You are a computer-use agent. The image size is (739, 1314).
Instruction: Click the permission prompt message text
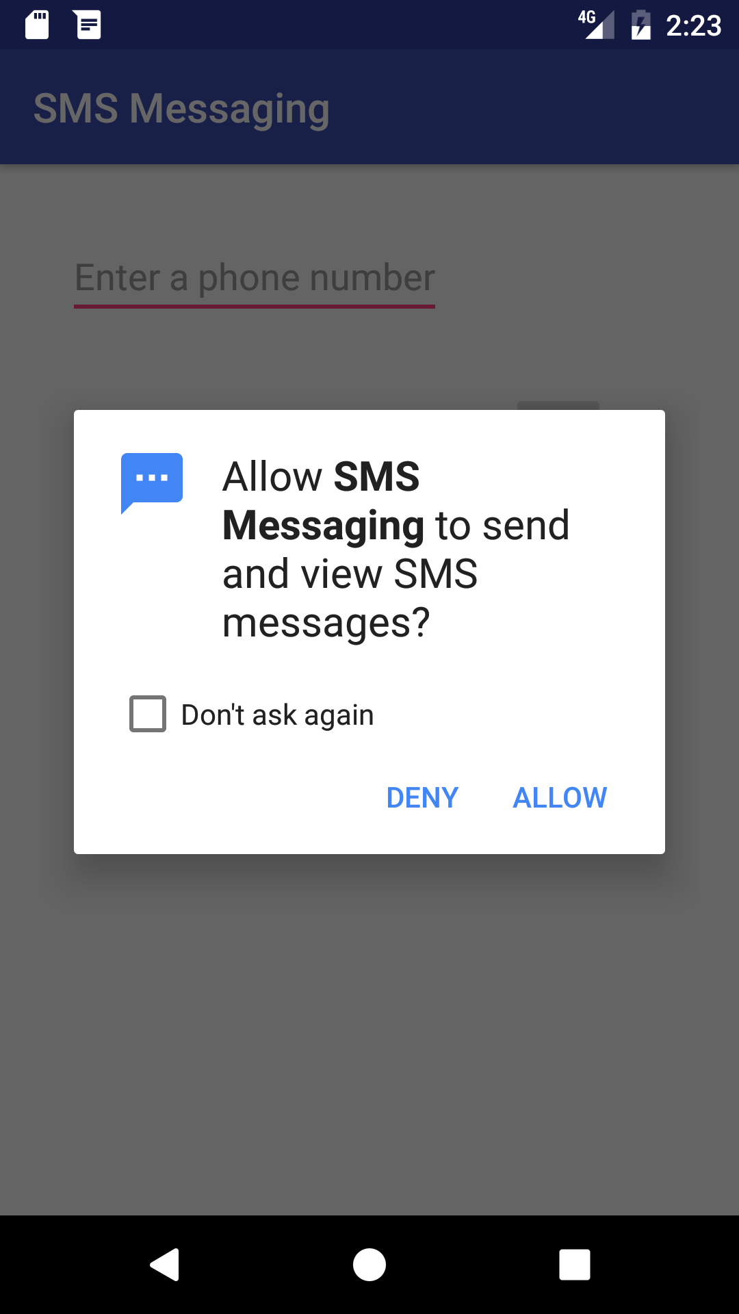(396, 549)
